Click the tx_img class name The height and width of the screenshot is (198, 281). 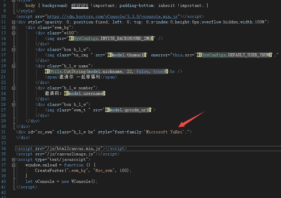point(81,55)
